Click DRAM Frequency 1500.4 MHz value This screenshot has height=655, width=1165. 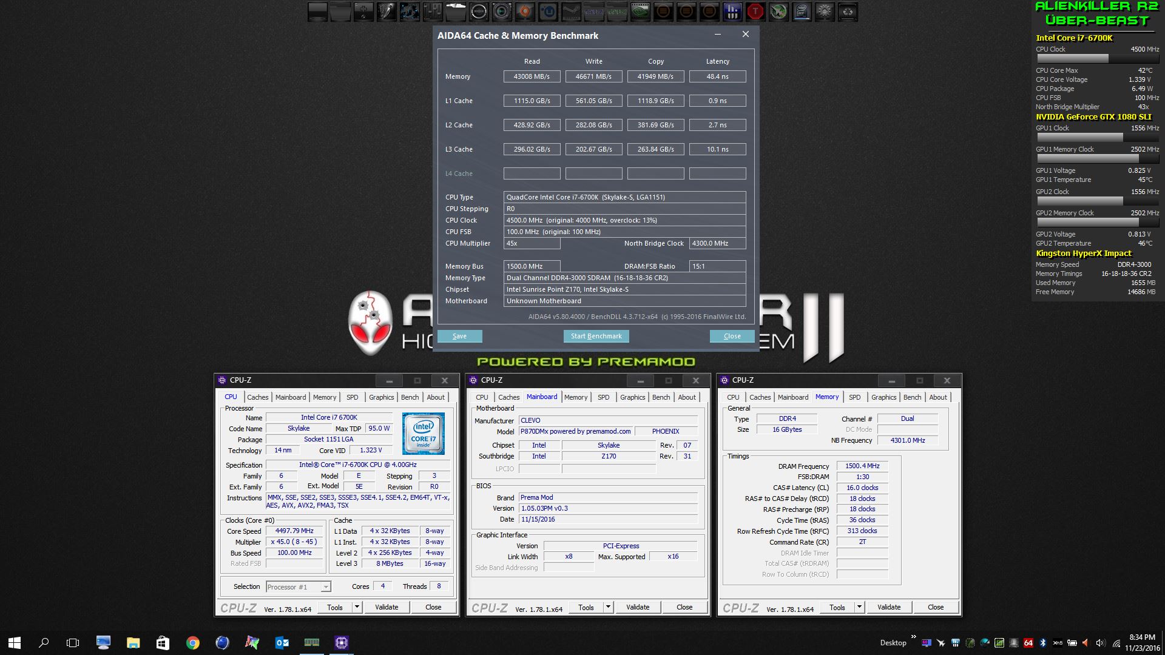(x=862, y=466)
